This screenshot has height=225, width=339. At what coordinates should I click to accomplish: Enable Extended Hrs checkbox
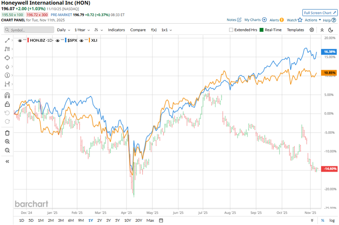tap(231, 30)
